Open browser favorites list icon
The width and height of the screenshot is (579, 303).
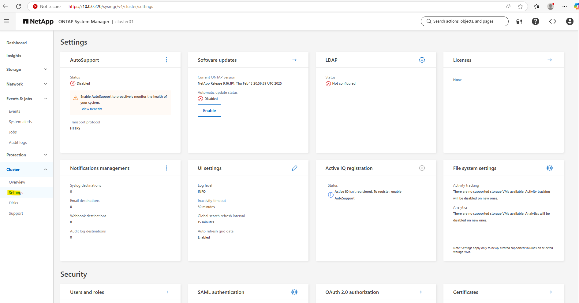(536, 6)
